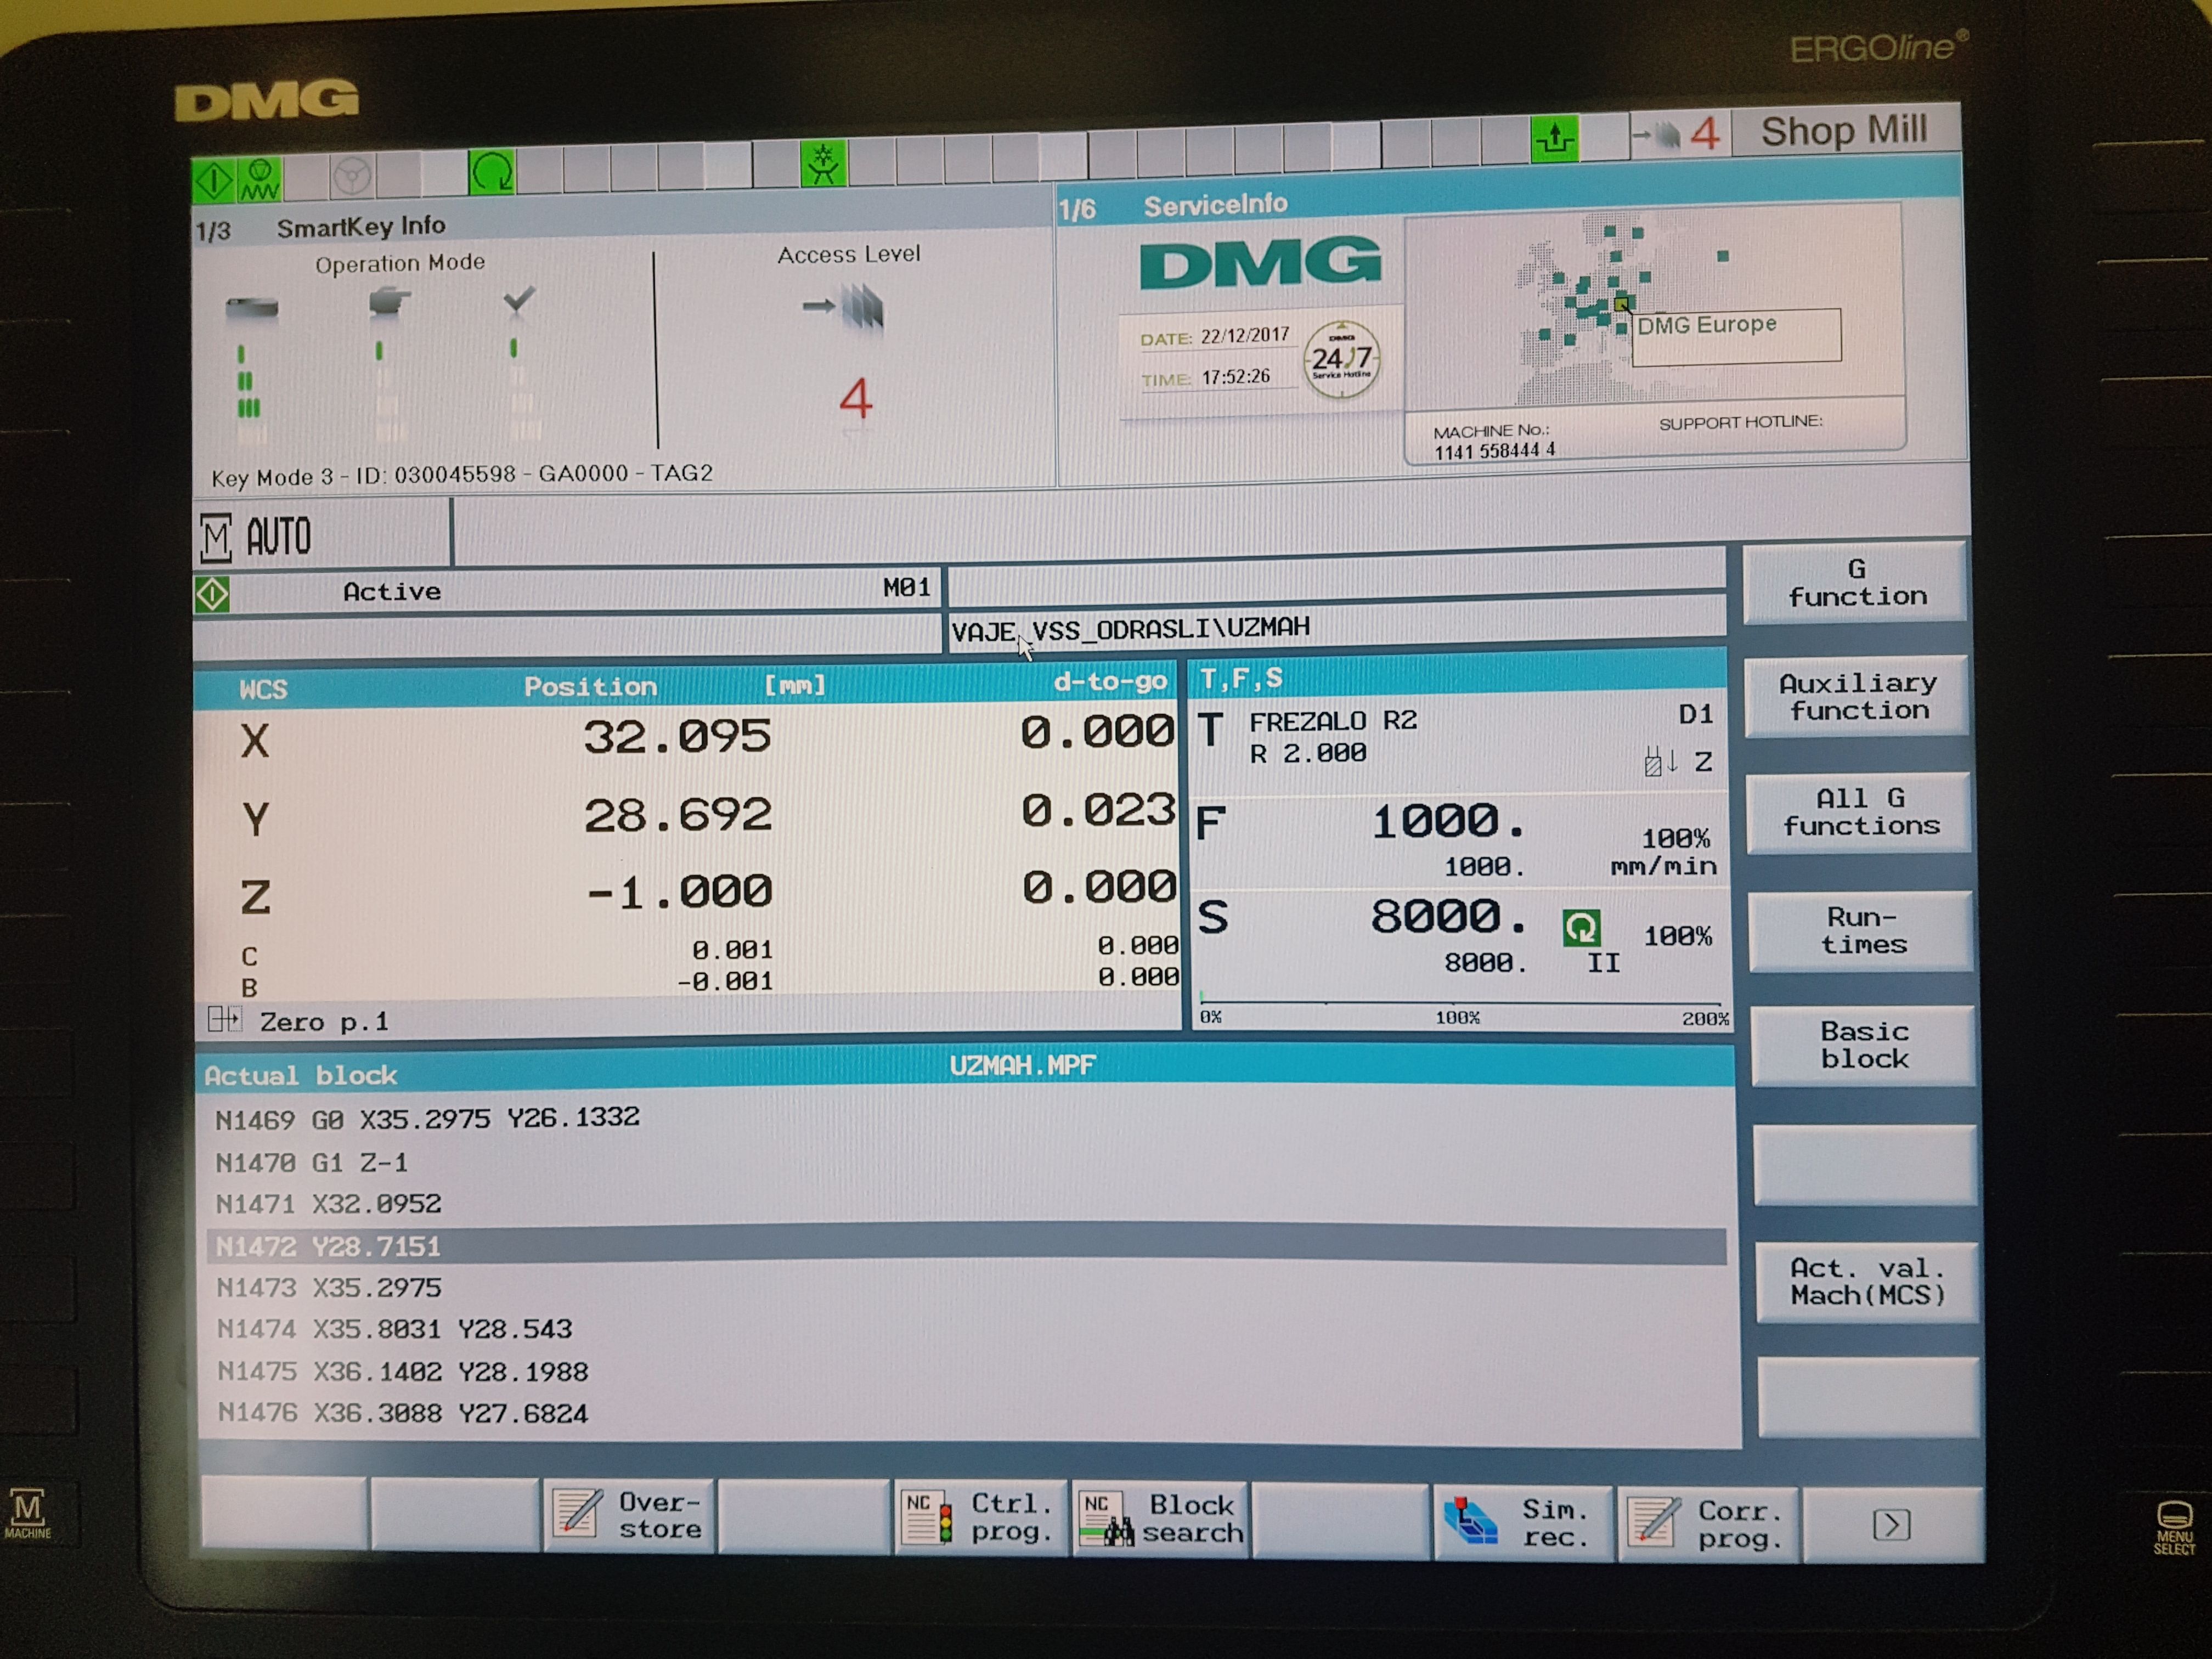Click the next softkey page arrow
The image size is (2212, 1659).
1892,1525
